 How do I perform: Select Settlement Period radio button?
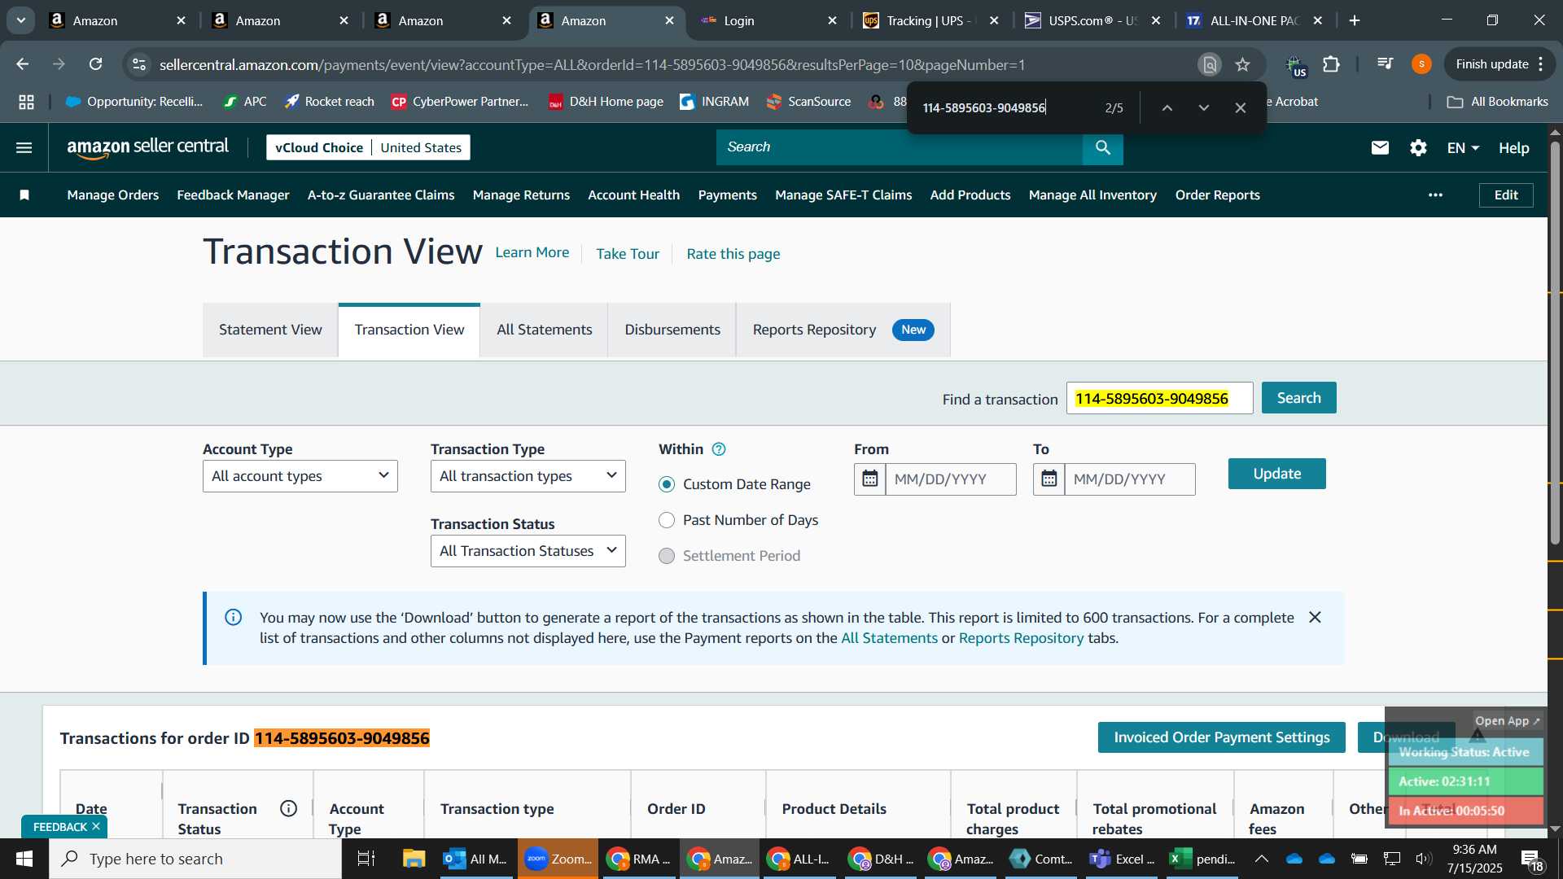point(667,556)
